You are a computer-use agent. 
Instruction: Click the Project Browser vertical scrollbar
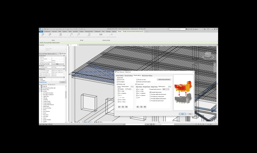pos(66,104)
